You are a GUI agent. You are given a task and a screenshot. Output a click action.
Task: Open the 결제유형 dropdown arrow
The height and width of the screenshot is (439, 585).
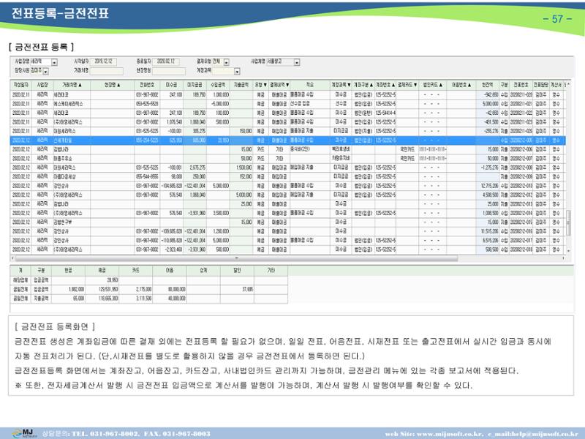click(227, 62)
